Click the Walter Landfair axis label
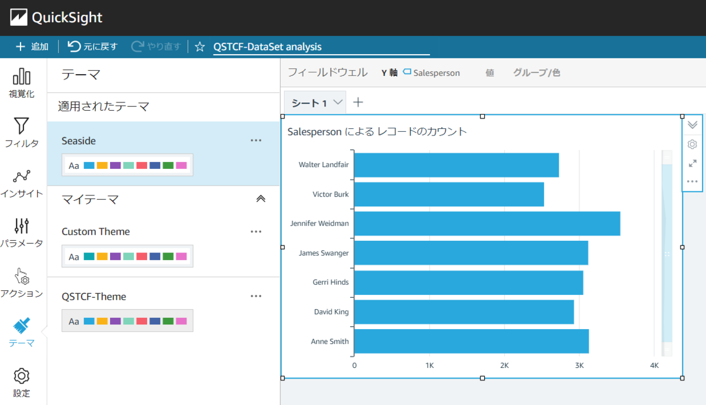Viewport: 706px width, 405px height. [324, 165]
